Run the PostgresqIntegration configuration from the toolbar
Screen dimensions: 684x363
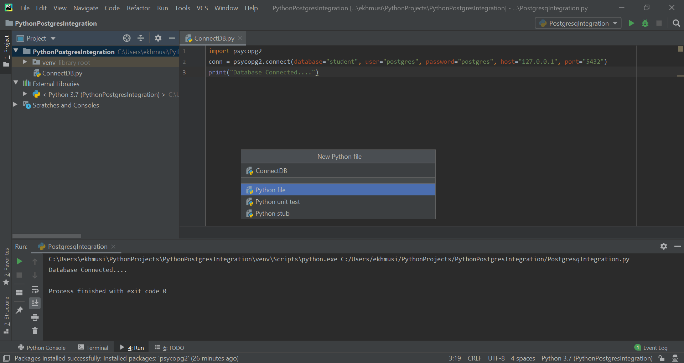pos(631,23)
